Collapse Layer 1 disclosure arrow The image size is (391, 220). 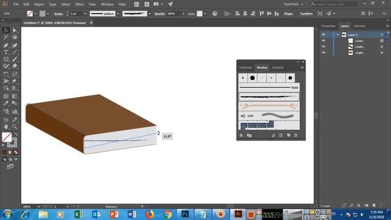pos(337,35)
